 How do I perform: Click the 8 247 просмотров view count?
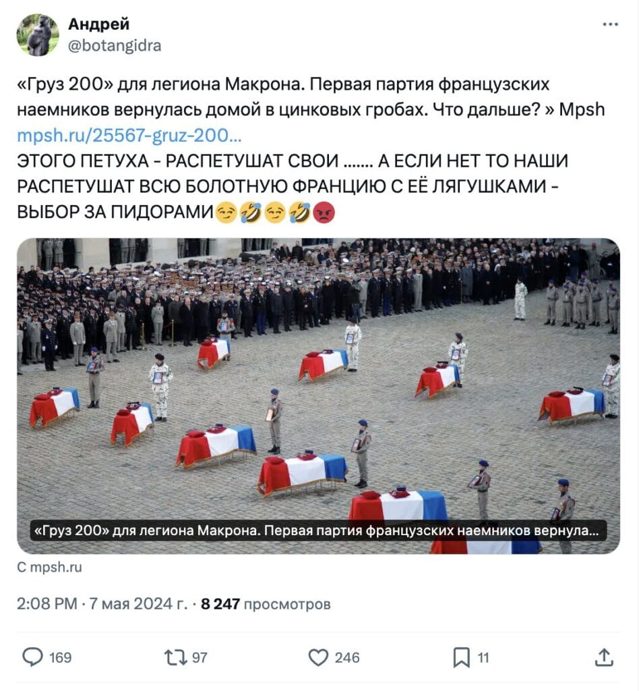pos(266,603)
